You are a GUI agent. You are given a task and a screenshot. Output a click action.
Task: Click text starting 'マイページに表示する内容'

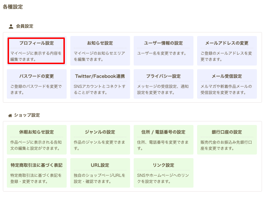36,56
